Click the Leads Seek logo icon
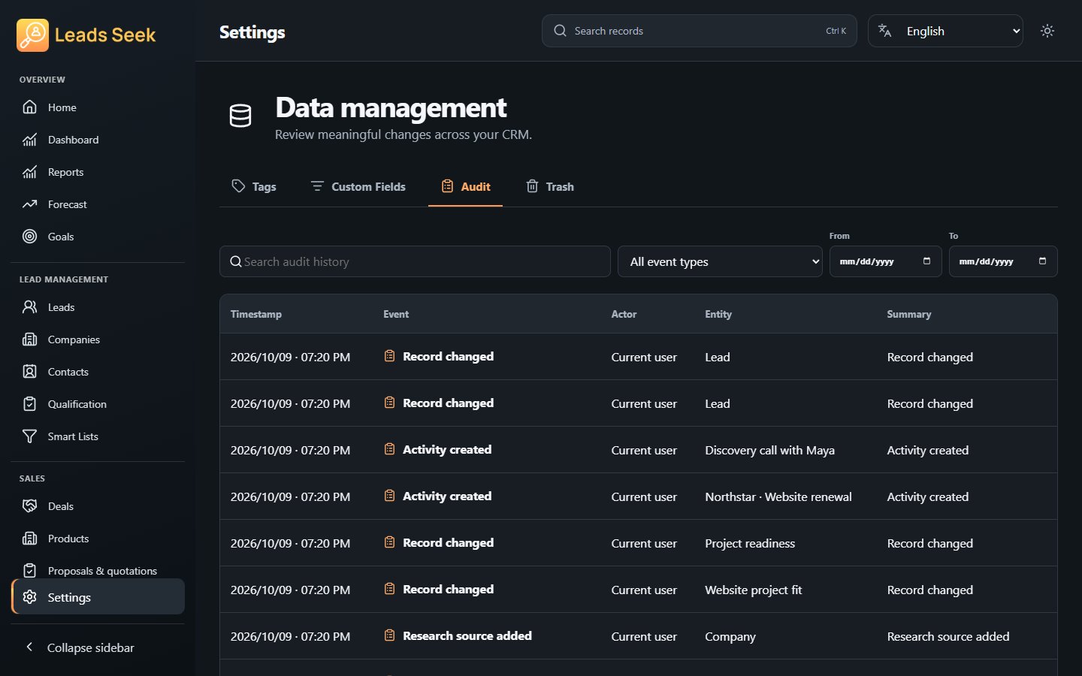 pos(32,35)
